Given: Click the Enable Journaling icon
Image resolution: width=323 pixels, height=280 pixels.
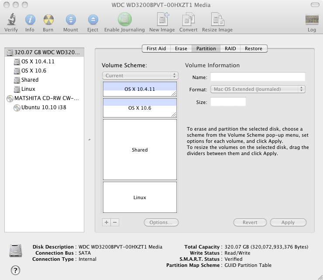Looking at the screenshot, I should click(x=125, y=19).
